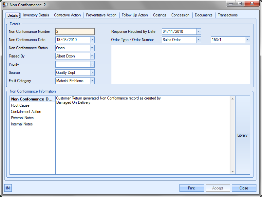Go to the Costings tab
Screen dimensions: 262x197
point(159,15)
